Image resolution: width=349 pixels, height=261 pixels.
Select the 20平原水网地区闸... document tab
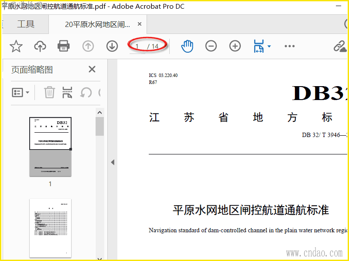coord(97,24)
